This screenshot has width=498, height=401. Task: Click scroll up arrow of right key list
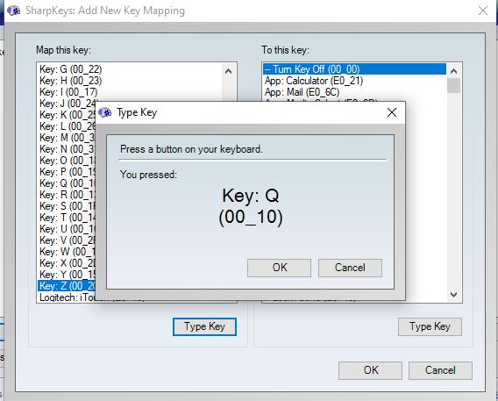tap(454, 71)
